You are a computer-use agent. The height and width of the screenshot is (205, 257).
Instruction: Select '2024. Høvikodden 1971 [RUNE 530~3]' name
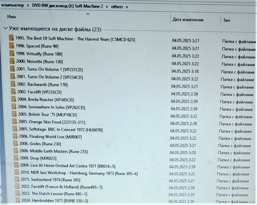[55, 200]
